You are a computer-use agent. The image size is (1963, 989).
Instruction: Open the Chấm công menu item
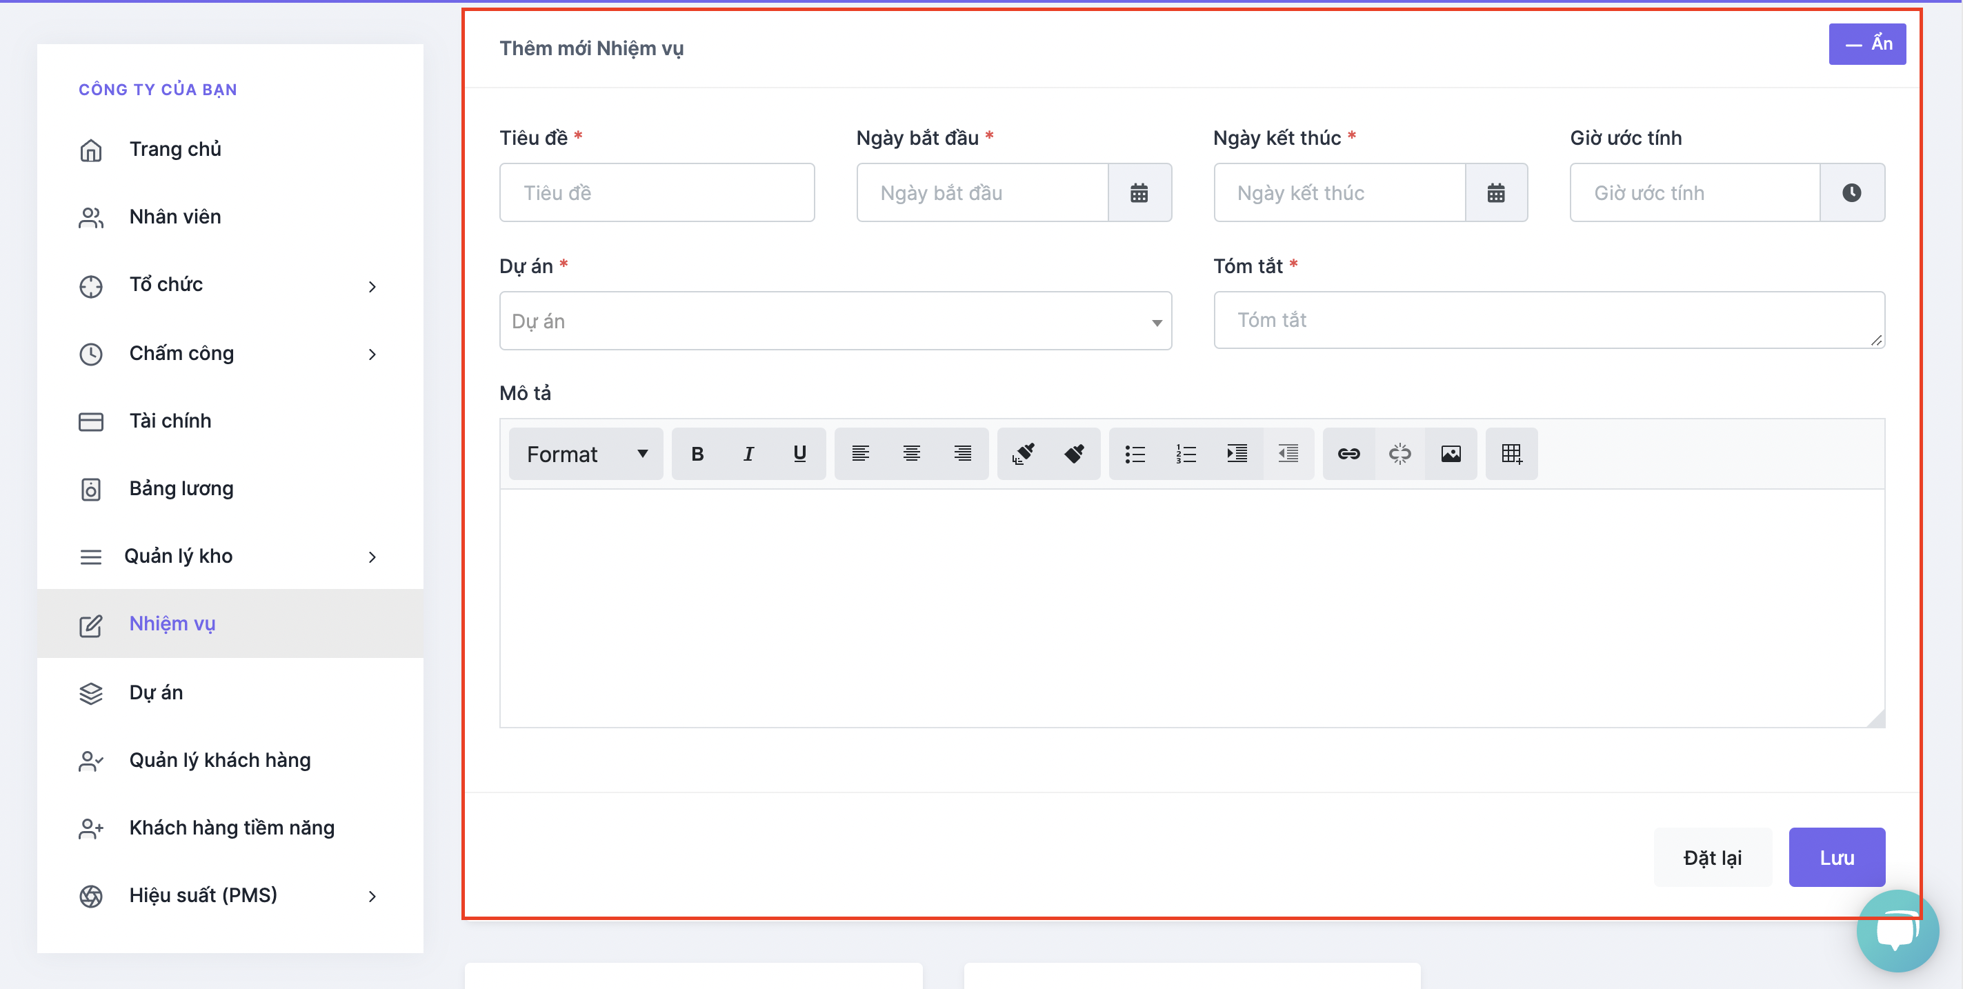pos(230,354)
